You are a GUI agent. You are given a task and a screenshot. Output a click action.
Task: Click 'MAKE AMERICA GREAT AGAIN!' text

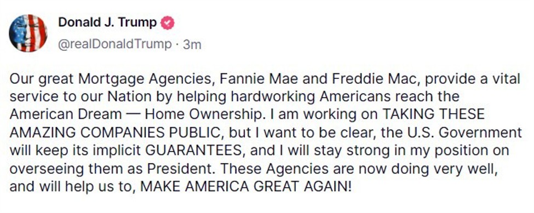245,186
